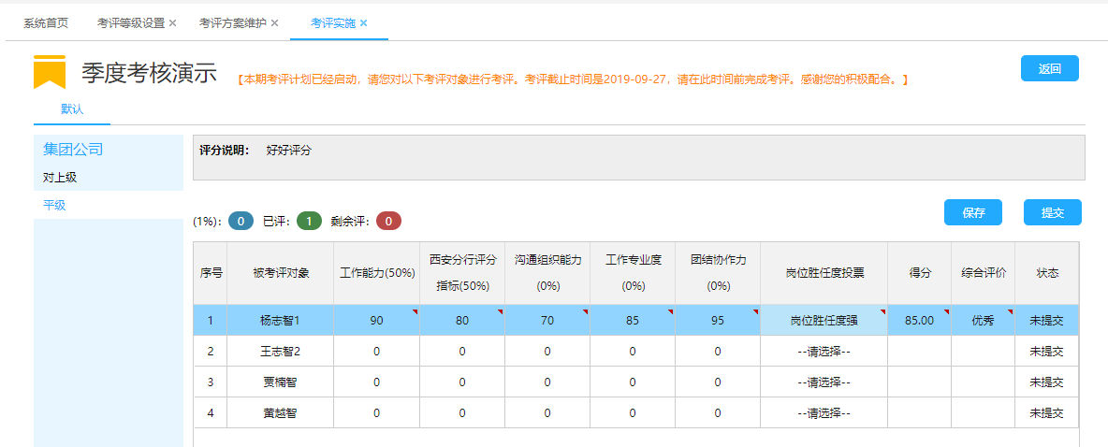Open 请选择 dropdown in 贾楠智 row
The width and height of the screenshot is (1108, 447).
[x=824, y=382]
